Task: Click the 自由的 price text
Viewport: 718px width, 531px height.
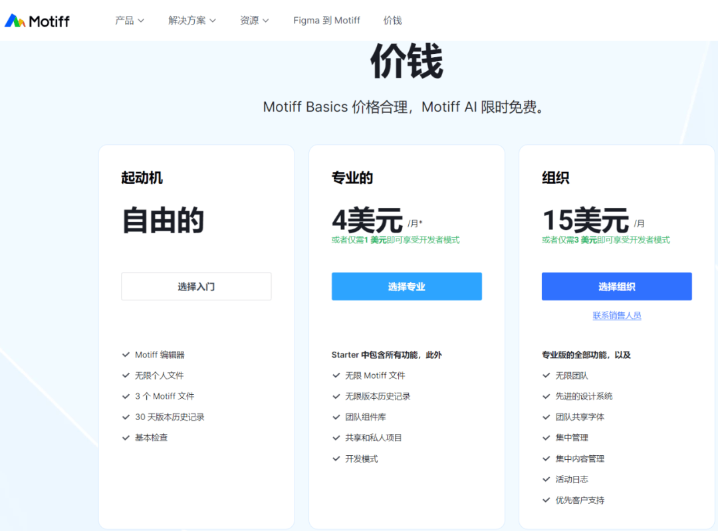Action: [x=163, y=220]
